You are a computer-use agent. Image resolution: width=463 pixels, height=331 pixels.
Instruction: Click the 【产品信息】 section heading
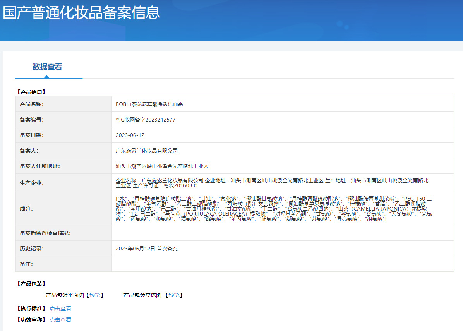pos(31,92)
